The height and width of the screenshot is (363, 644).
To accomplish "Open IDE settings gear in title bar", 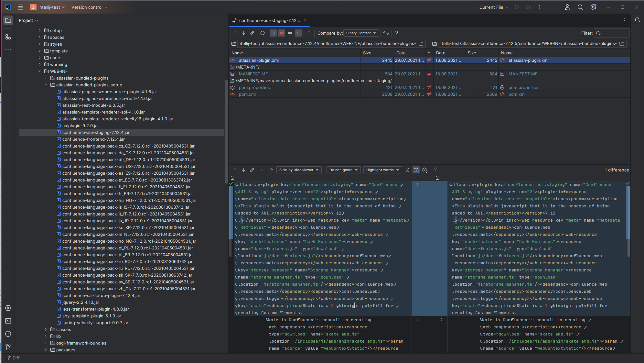I will (x=593, y=7).
